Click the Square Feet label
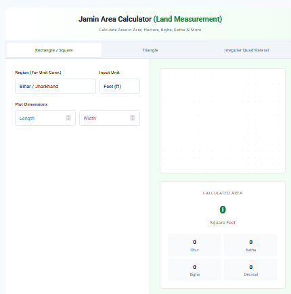The image size is (291, 294). point(223,223)
